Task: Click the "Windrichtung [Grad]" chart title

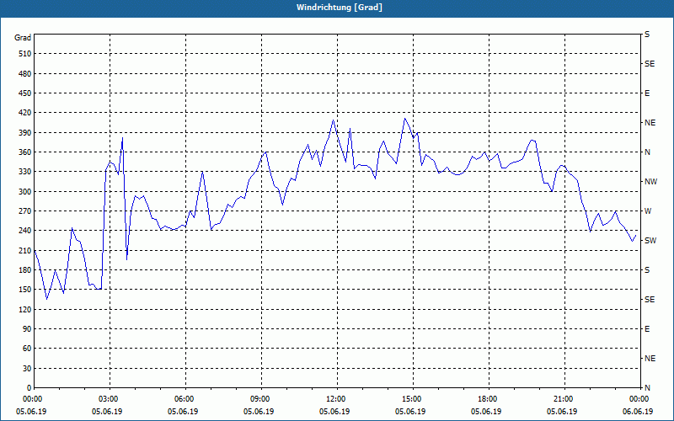Action: [340, 8]
